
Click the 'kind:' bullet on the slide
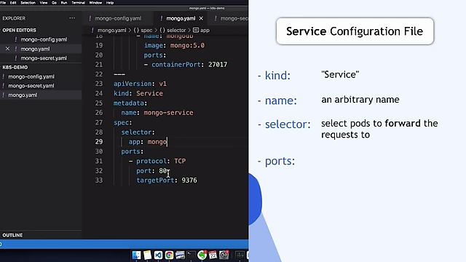click(277, 76)
